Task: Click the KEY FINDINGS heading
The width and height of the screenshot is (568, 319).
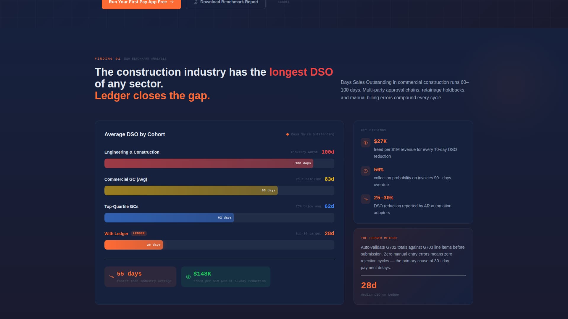Action: click(x=373, y=130)
